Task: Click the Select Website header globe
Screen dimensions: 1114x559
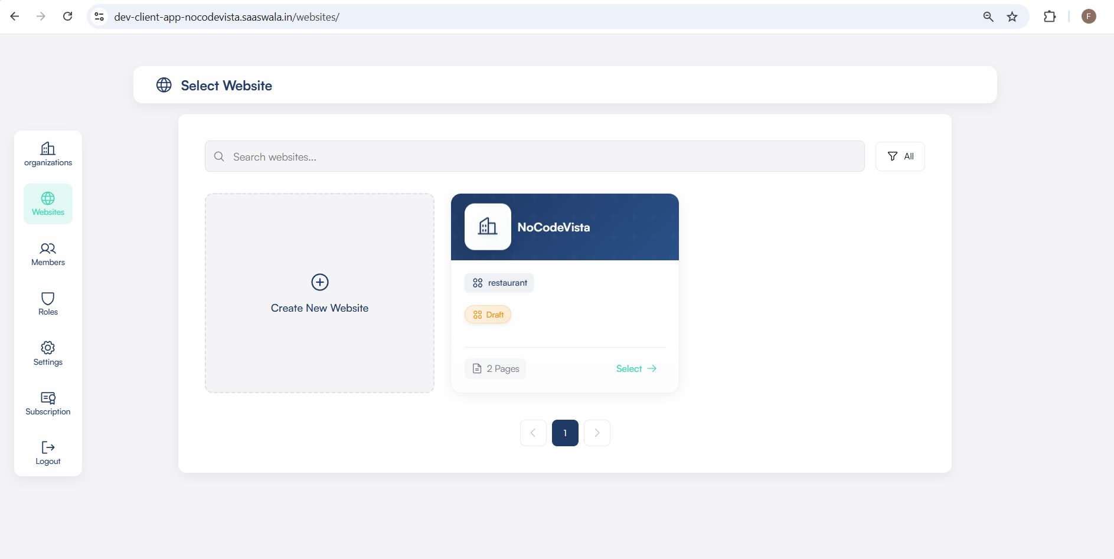Action: tap(164, 84)
